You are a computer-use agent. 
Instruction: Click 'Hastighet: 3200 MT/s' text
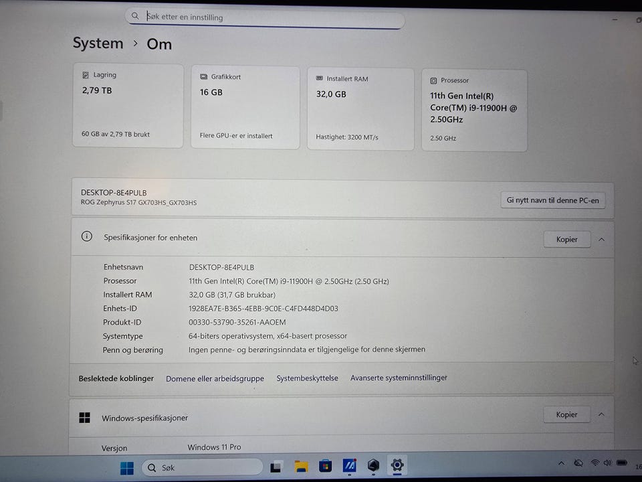tap(347, 137)
